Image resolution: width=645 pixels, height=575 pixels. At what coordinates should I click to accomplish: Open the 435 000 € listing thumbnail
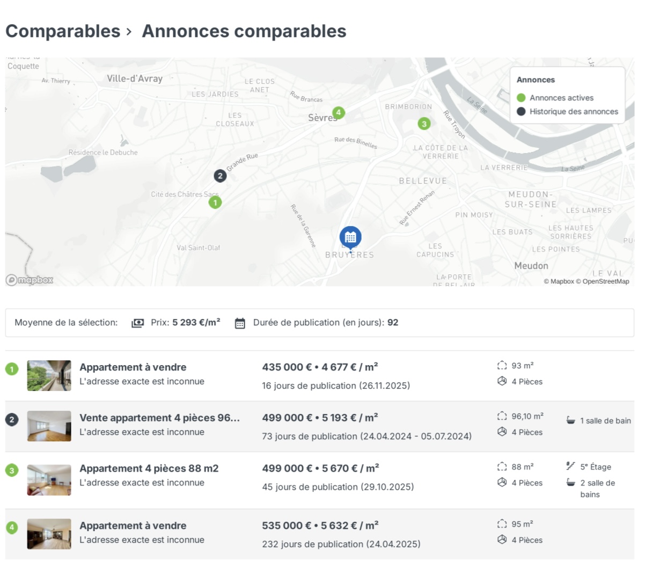tap(49, 375)
